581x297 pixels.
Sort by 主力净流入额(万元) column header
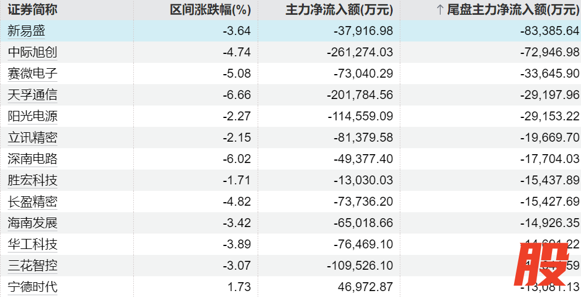tap(339, 9)
